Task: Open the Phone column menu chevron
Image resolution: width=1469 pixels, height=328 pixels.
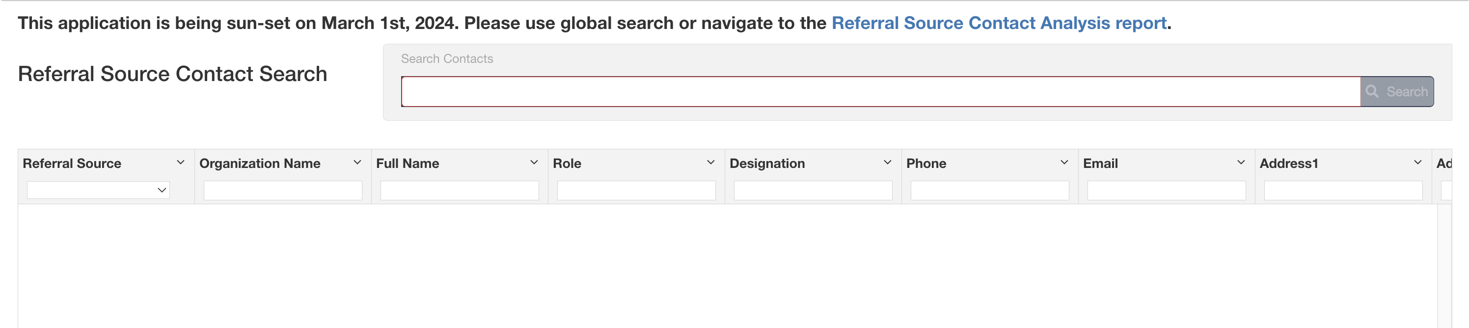Action: [1064, 163]
